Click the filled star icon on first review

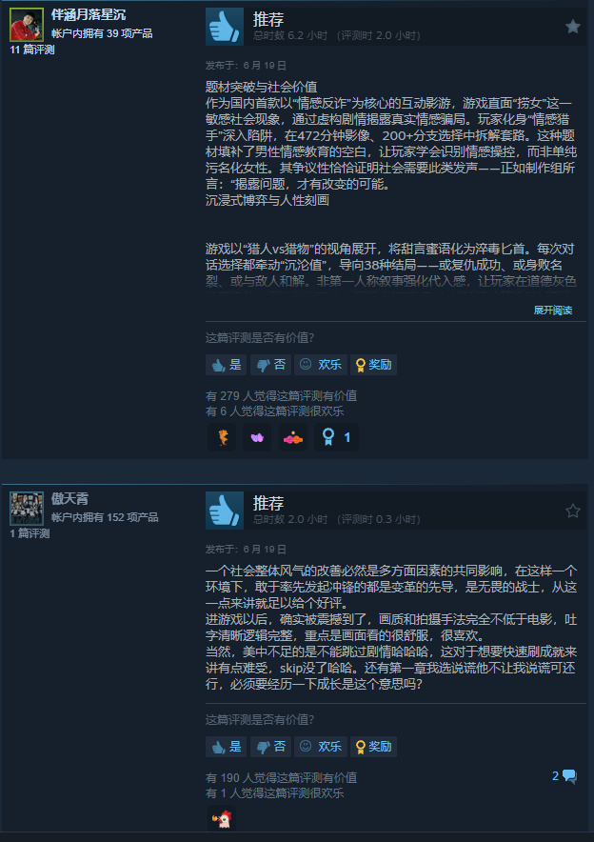click(x=572, y=27)
